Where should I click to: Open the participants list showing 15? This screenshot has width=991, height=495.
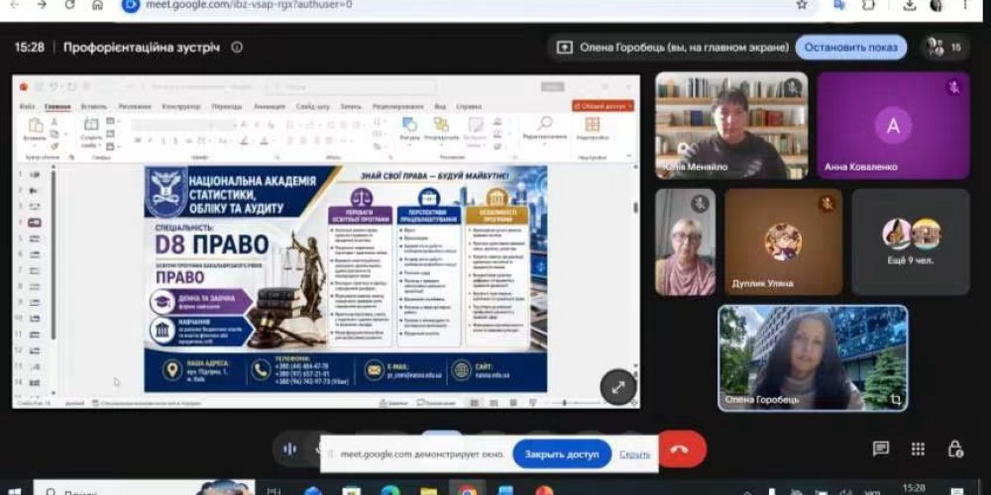coord(944,48)
